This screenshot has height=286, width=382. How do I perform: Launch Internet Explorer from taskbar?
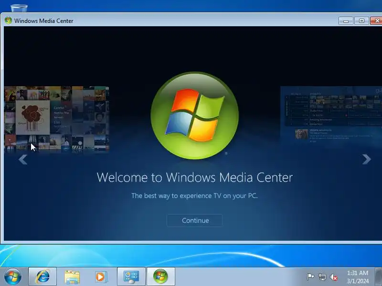click(x=42, y=277)
